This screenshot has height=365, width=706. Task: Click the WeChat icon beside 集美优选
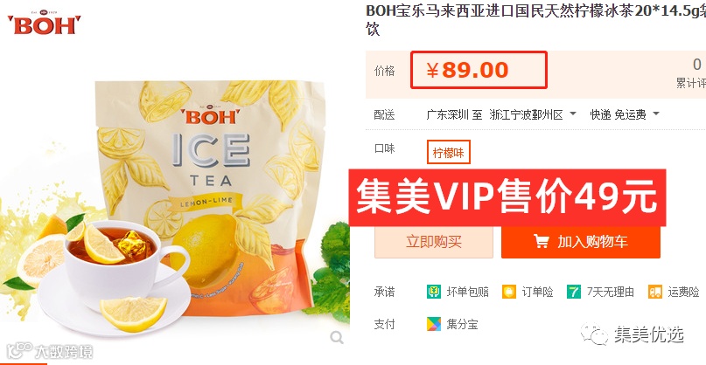coord(594,334)
